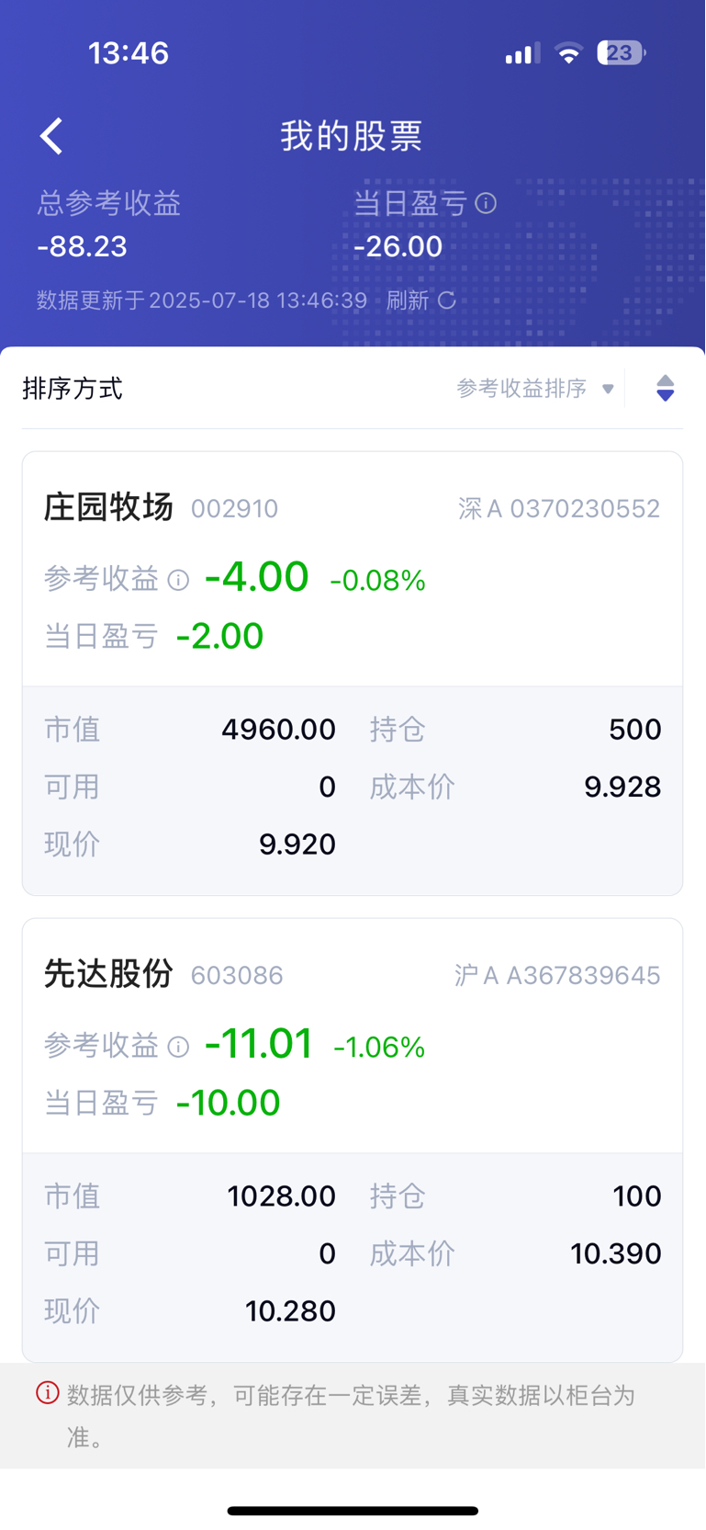
Task: Open the 先达股份 stock name
Action: pyautogui.click(x=108, y=974)
